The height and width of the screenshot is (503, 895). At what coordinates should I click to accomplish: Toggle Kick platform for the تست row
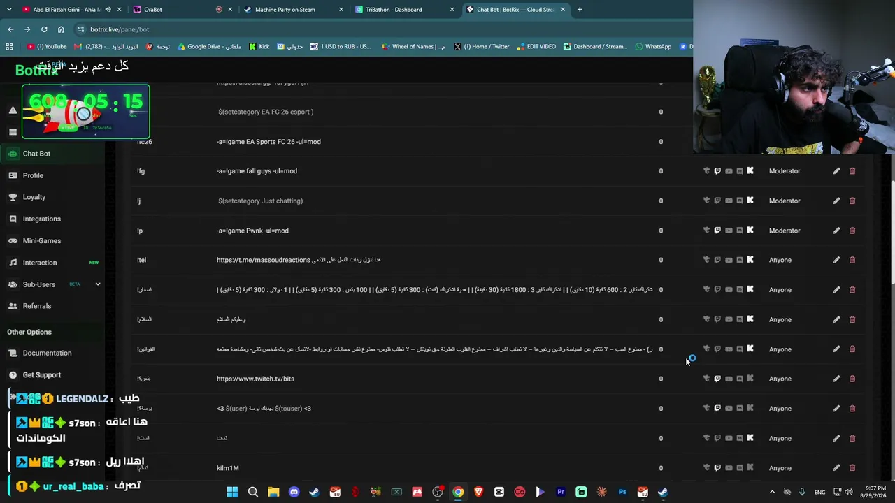[x=750, y=437]
